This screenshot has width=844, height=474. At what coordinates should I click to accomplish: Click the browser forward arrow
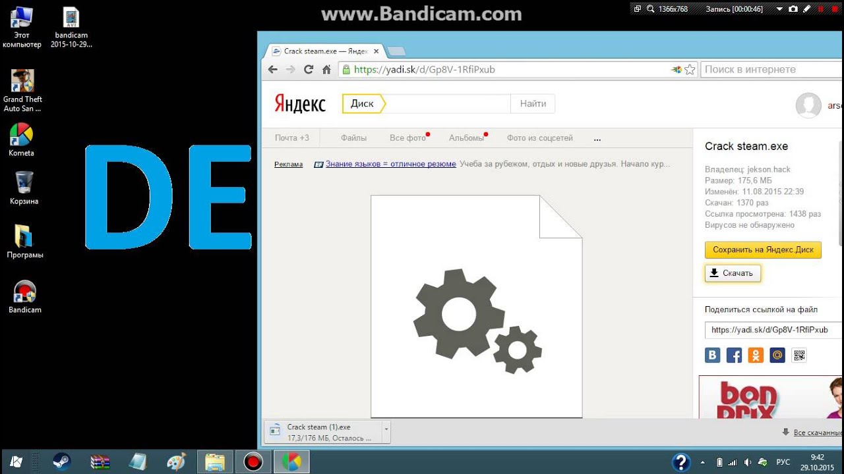(291, 69)
